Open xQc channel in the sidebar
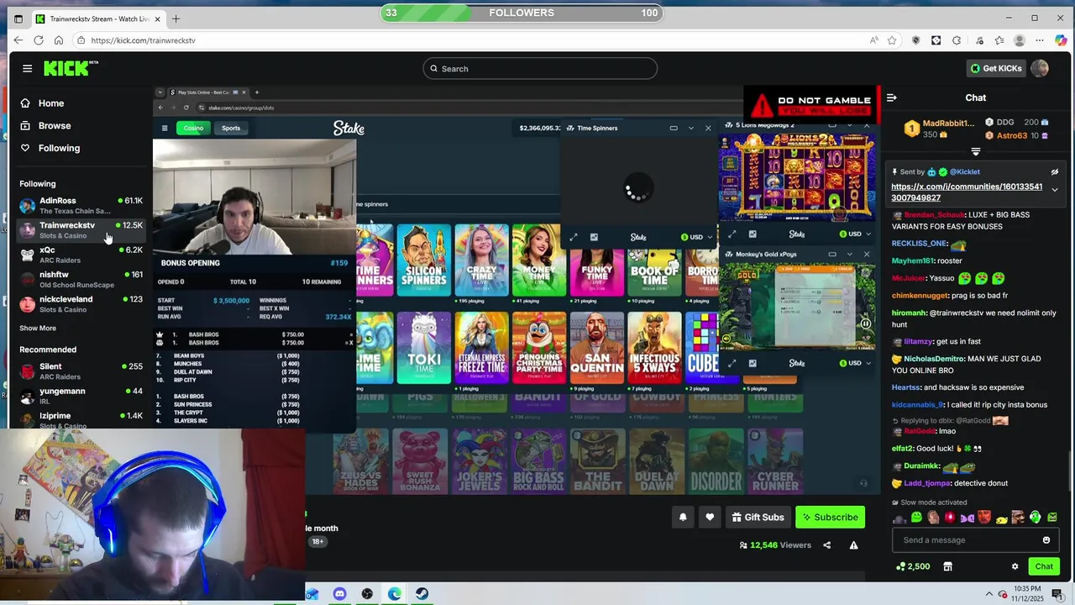The image size is (1075, 605). pos(81,254)
